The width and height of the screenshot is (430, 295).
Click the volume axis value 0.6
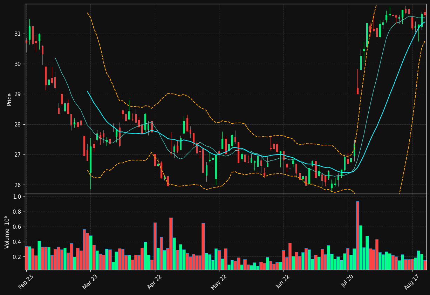tap(17, 227)
